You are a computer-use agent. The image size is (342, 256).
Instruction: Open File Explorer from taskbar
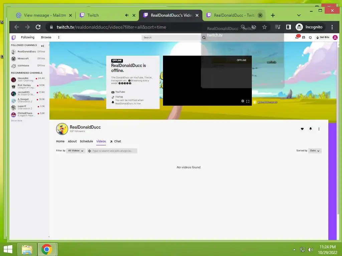27,249
